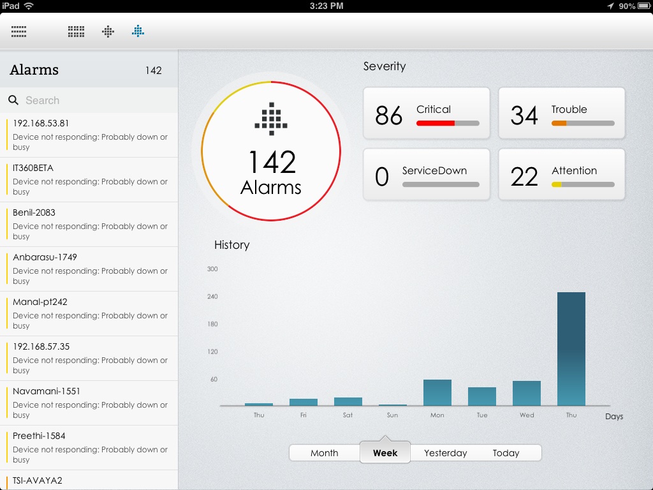Viewport: 653px width, 490px height.
Task: Open the 22 Attention severity card
Action: pos(562,175)
